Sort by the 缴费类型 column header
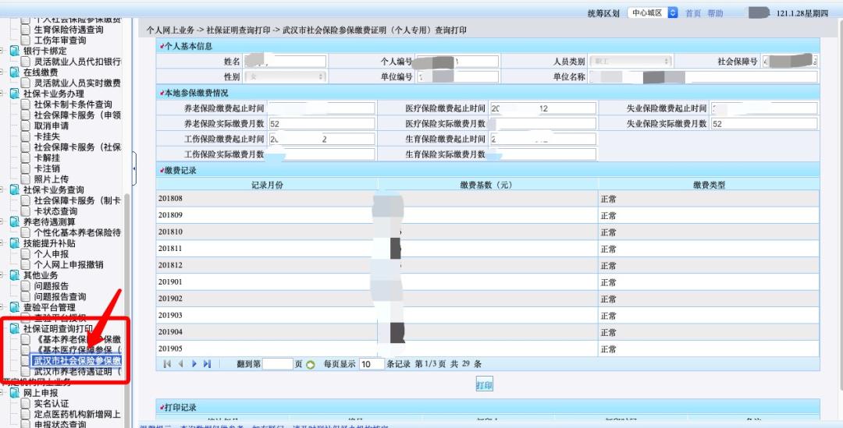The height and width of the screenshot is (428, 843). [x=709, y=185]
